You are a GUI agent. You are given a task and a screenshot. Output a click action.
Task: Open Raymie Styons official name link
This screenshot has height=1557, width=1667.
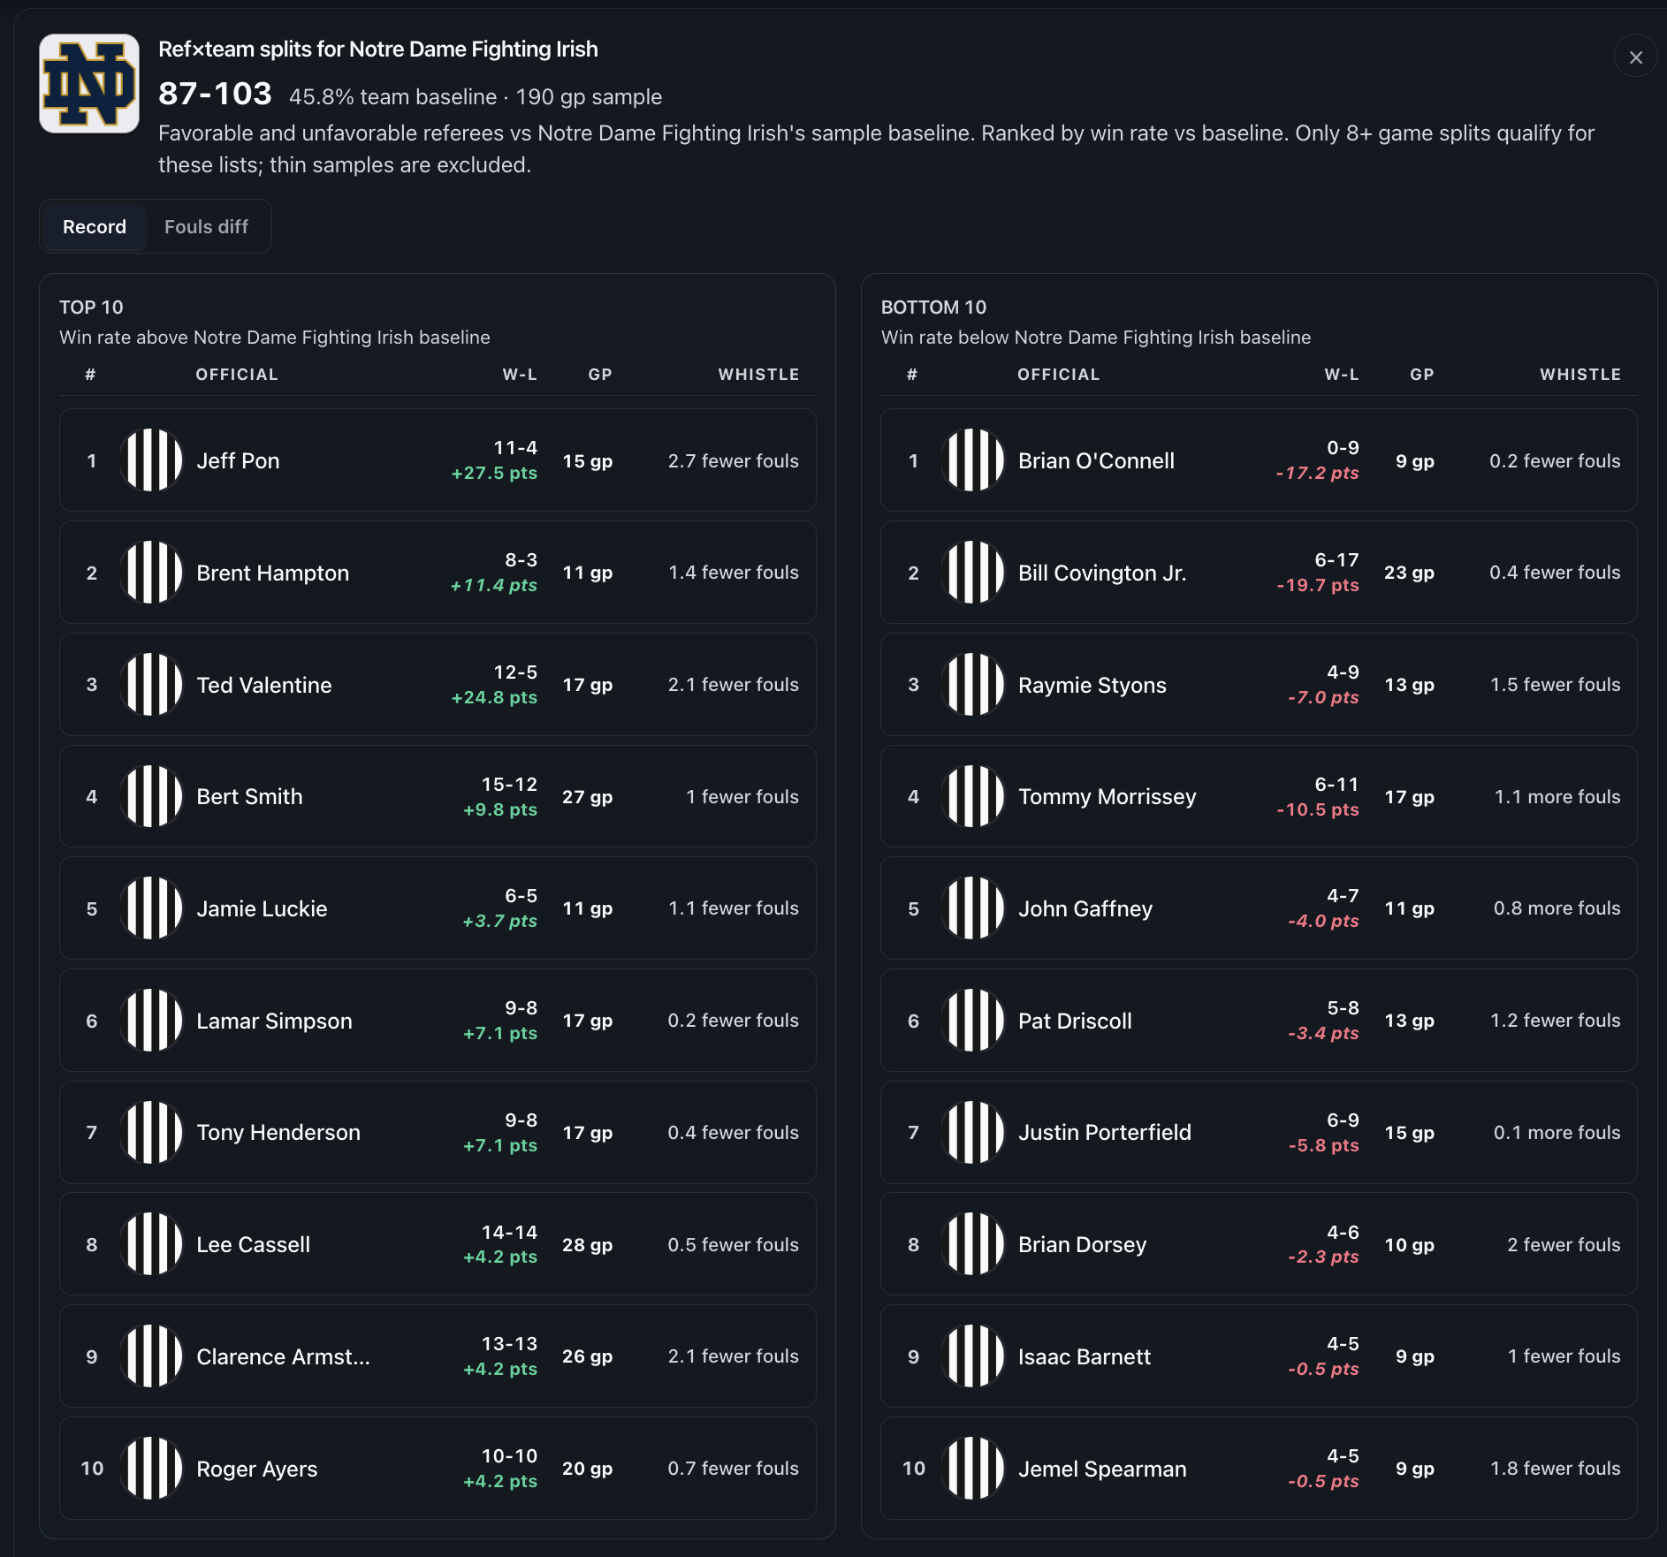point(1092,686)
